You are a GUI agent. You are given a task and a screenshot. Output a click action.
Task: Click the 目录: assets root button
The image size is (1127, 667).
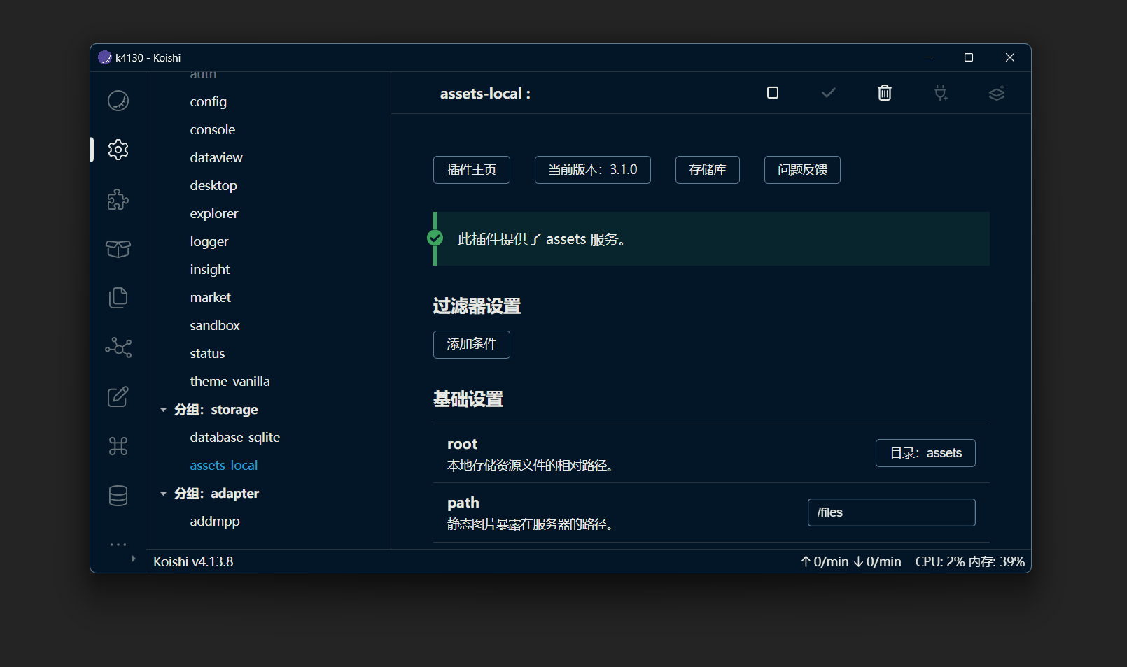925,453
